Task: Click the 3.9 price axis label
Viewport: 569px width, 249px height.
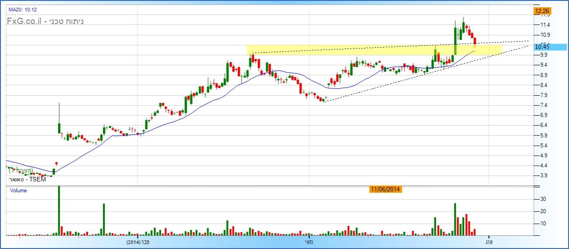Action: (542, 176)
